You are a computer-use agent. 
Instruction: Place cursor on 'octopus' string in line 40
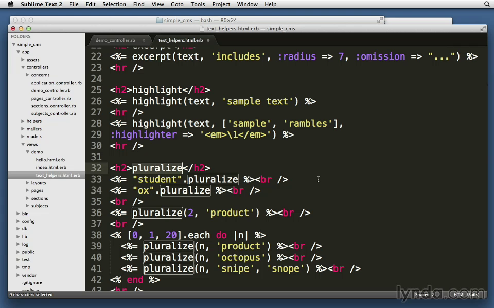coord(241,257)
